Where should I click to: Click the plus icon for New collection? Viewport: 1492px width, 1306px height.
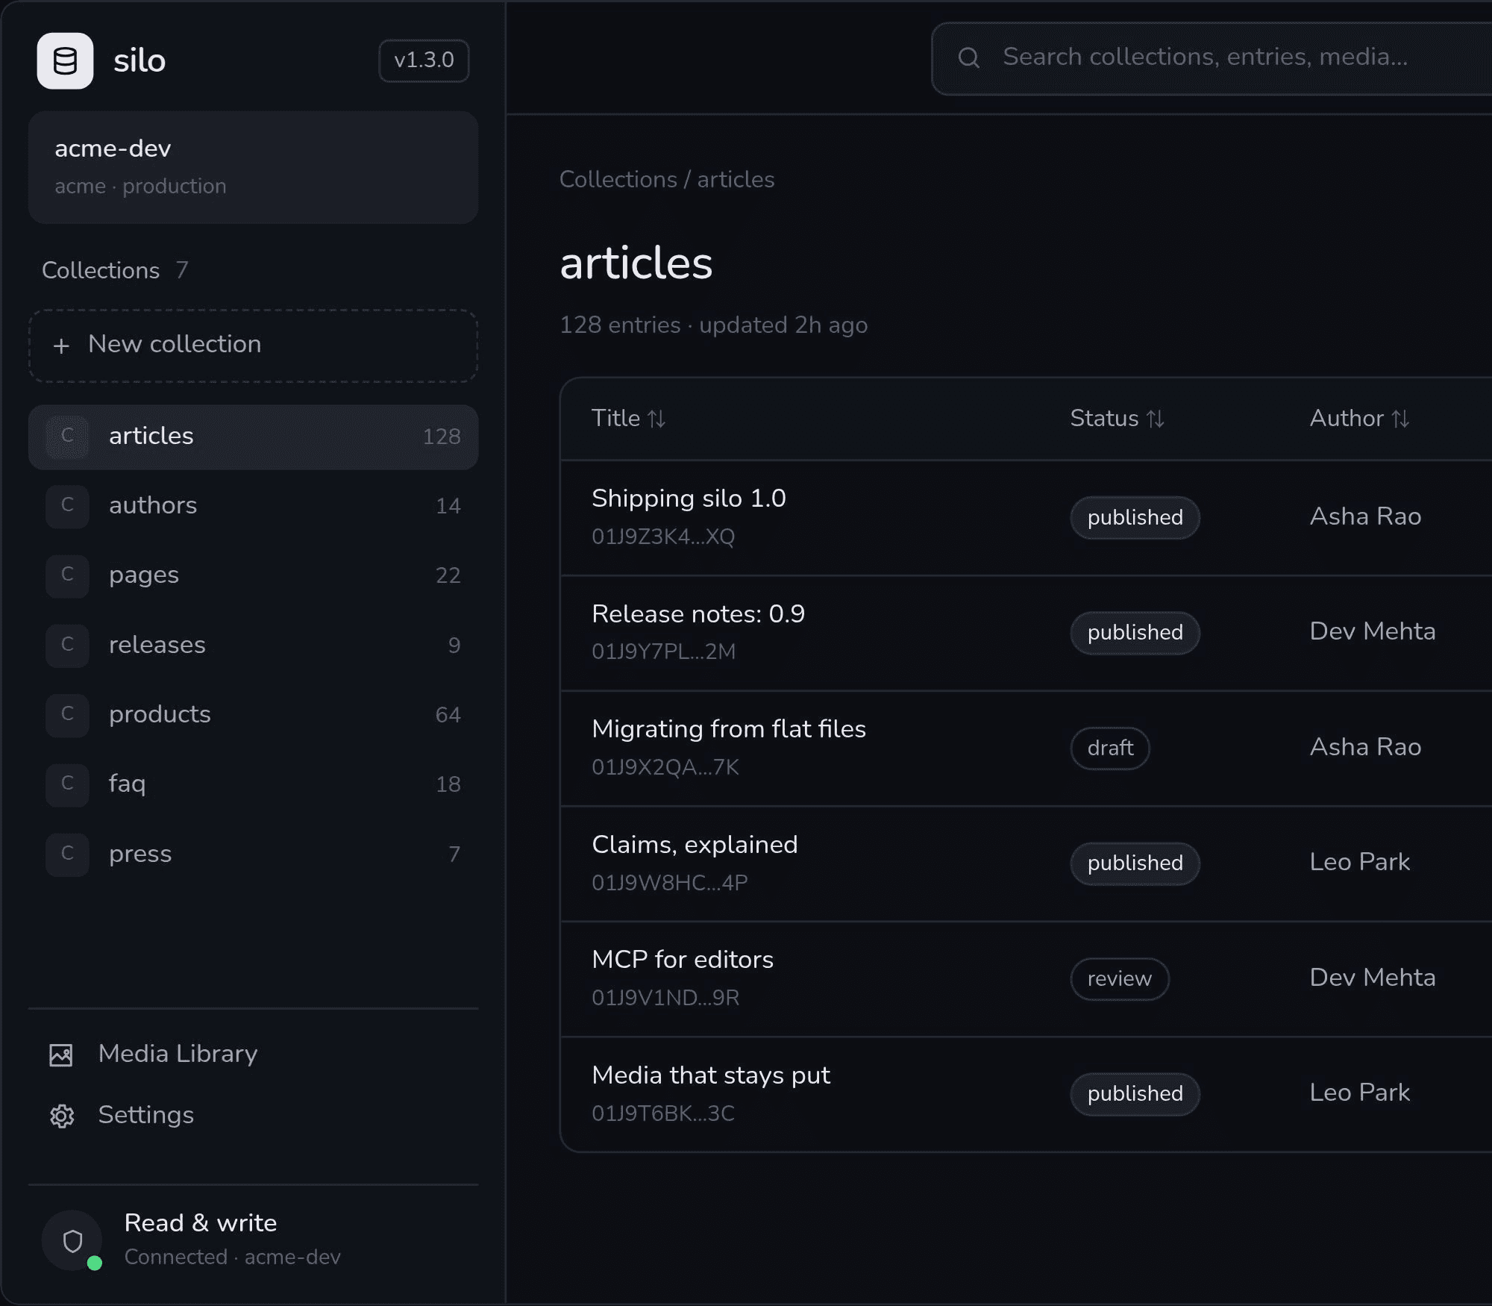pos(61,346)
